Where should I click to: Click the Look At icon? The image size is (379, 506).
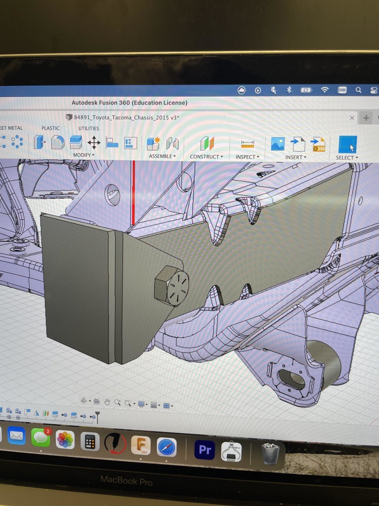pos(97,402)
